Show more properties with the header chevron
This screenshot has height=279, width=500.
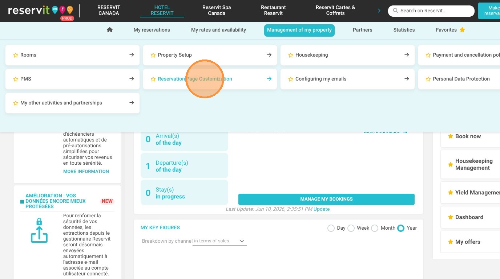(x=379, y=11)
